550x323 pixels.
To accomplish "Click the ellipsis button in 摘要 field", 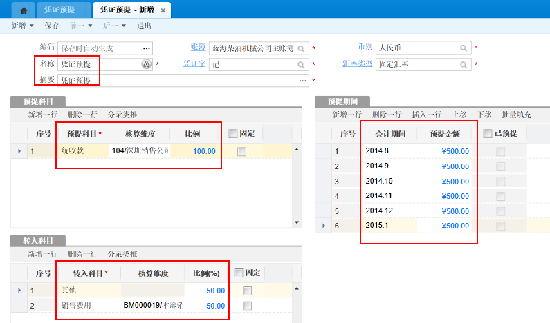I will point(302,81).
